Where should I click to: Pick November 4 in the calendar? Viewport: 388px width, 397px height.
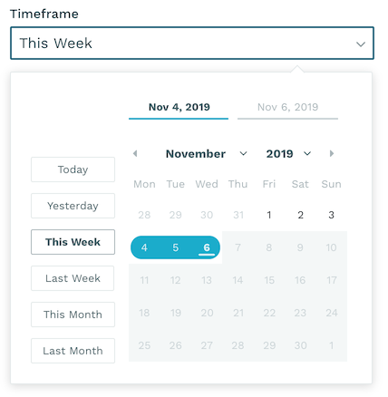[144, 247]
